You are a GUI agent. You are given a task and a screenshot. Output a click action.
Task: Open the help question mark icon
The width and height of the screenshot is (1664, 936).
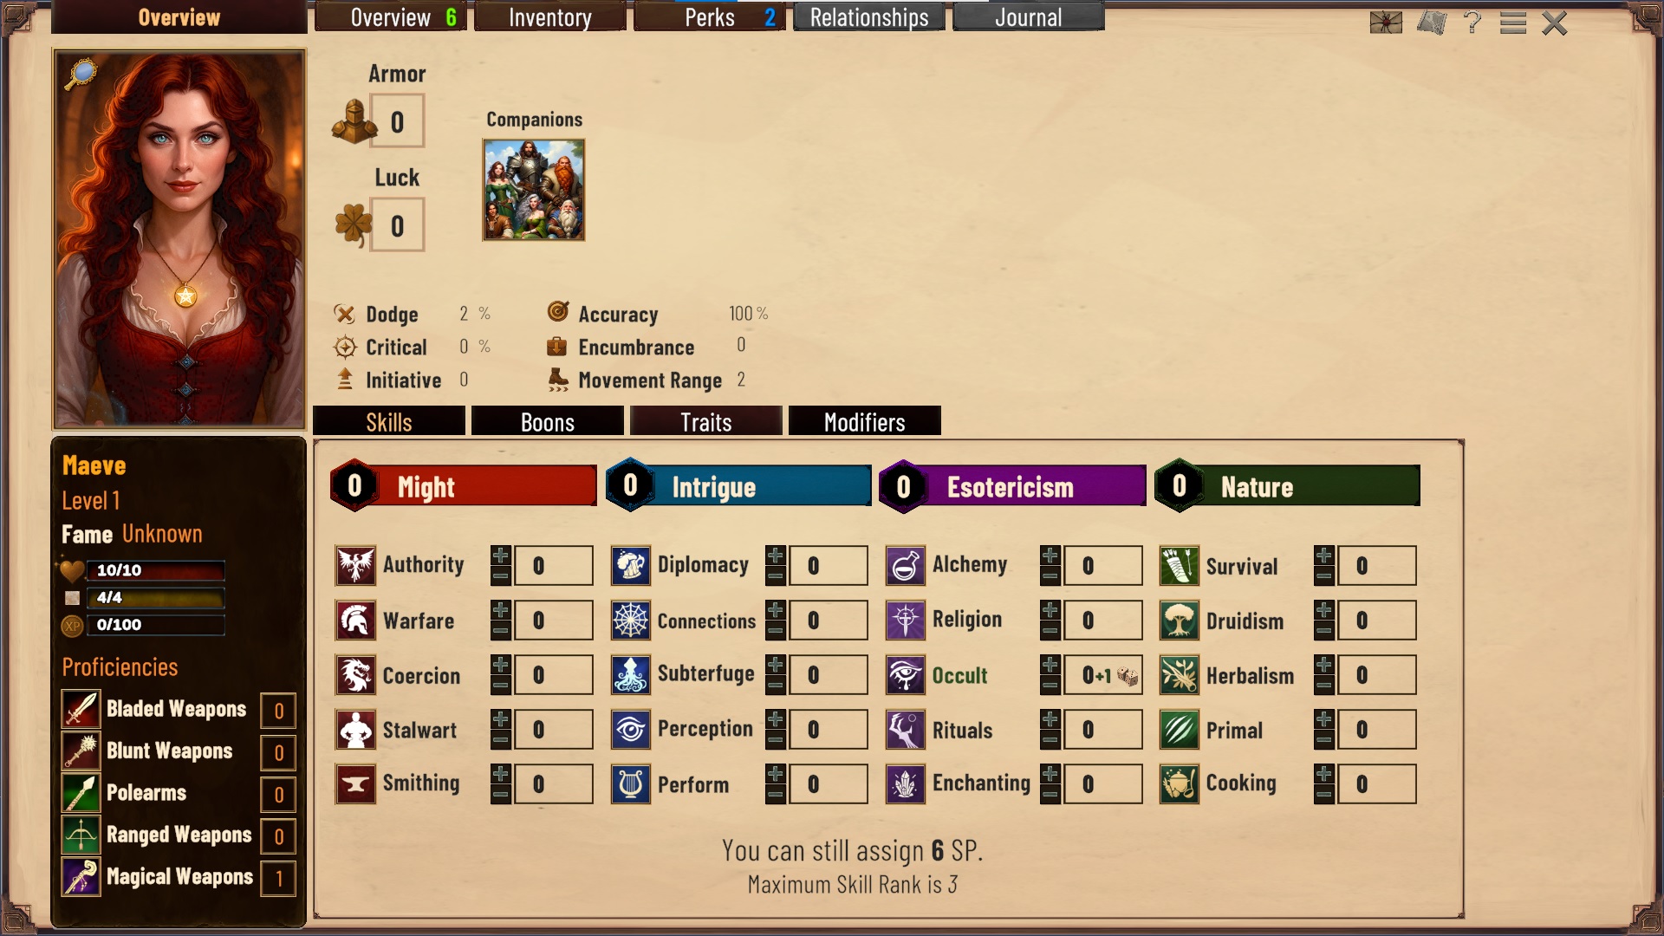[x=1472, y=22]
